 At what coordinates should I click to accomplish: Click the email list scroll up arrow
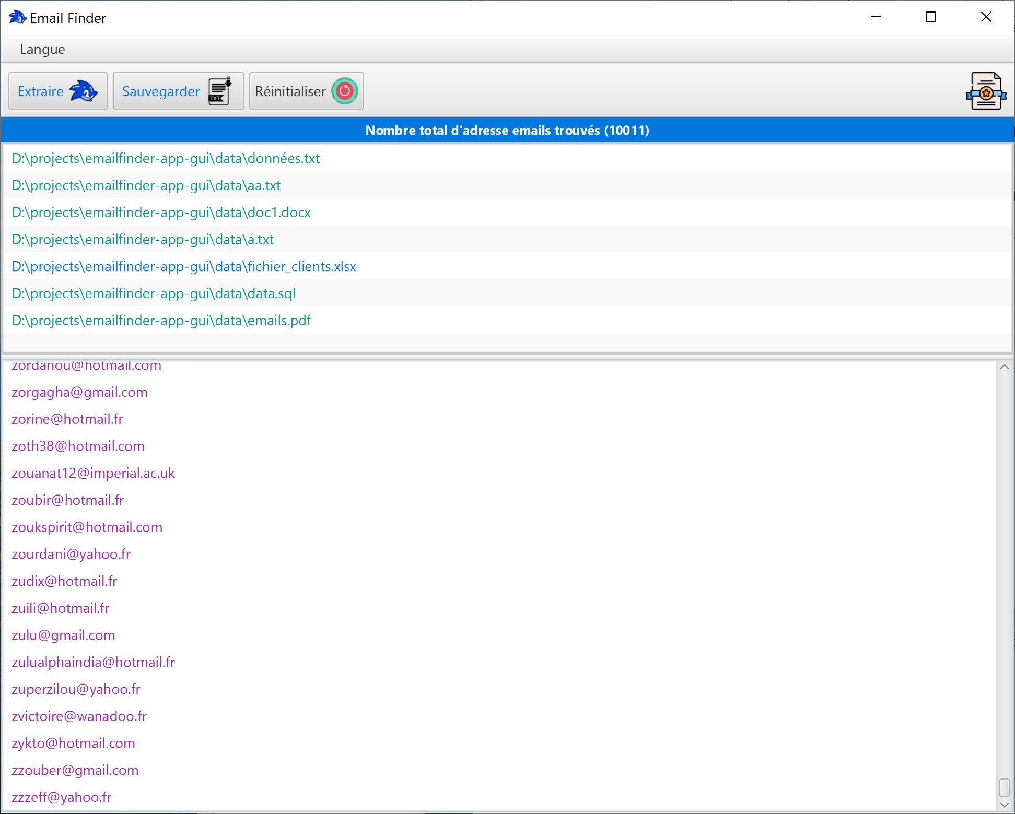click(x=1005, y=367)
